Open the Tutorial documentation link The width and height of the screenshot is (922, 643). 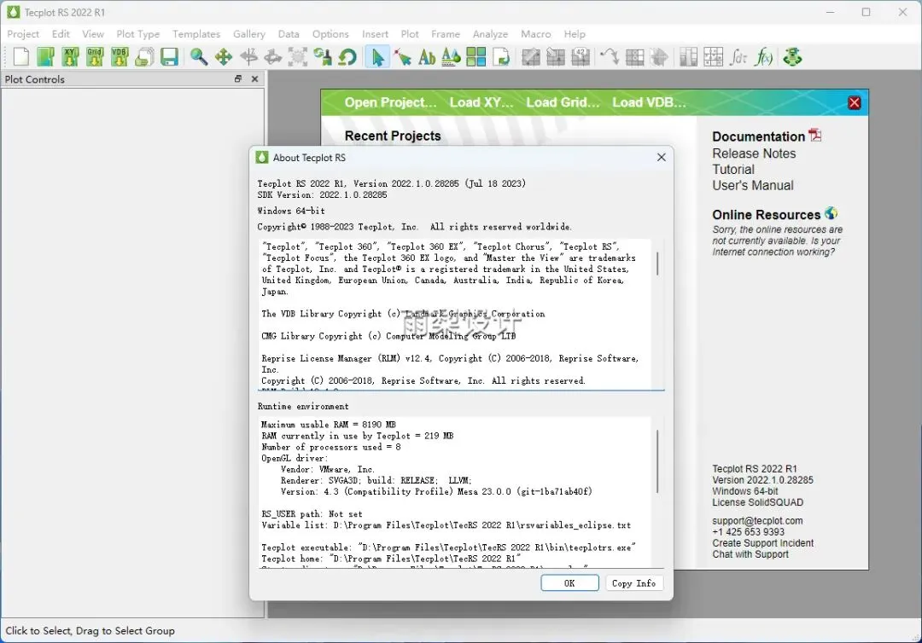coord(733,169)
